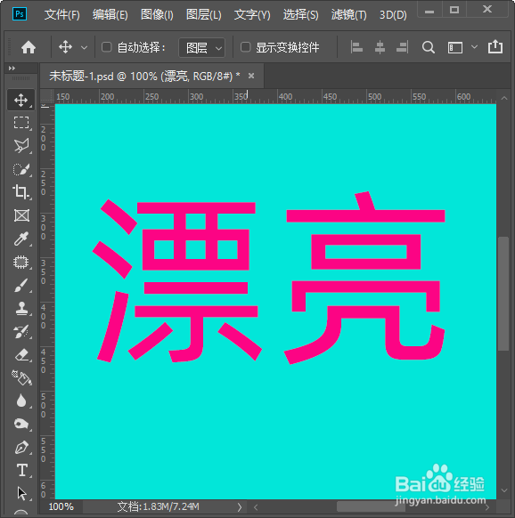
Task: Select the Eyedropper tool
Action: [x=21, y=239]
